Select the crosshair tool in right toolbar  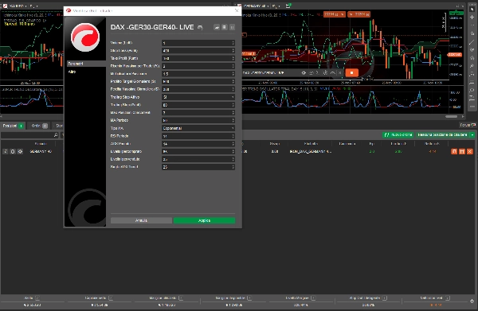[x=472, y=17]
